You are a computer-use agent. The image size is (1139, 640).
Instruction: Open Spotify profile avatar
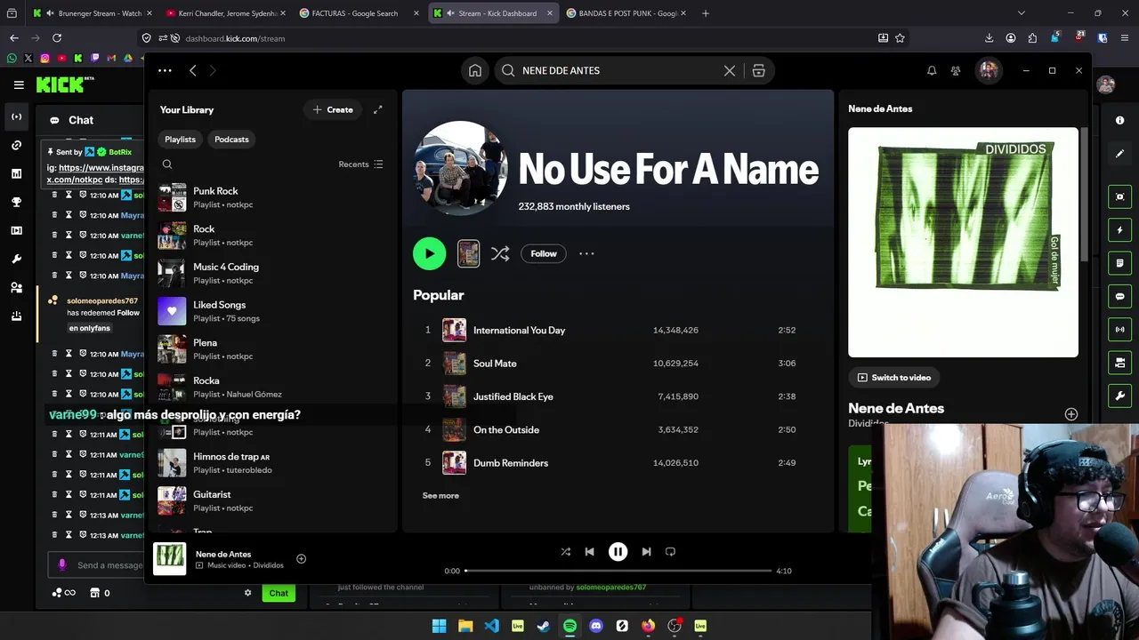pos(988,71)
